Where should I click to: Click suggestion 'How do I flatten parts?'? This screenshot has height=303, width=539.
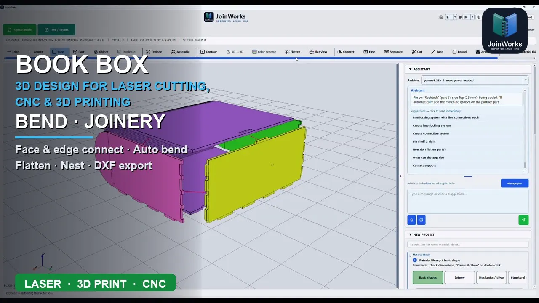click(429, 149)
